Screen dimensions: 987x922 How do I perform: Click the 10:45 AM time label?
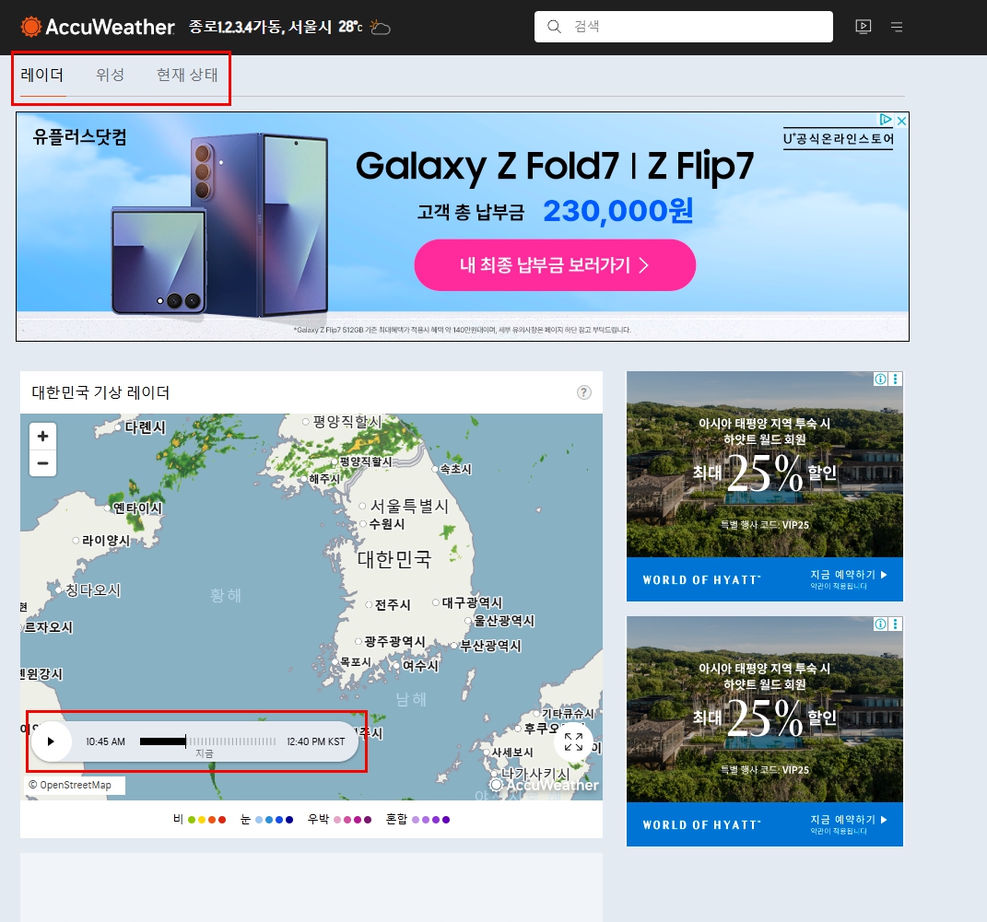tap(105, 741)
